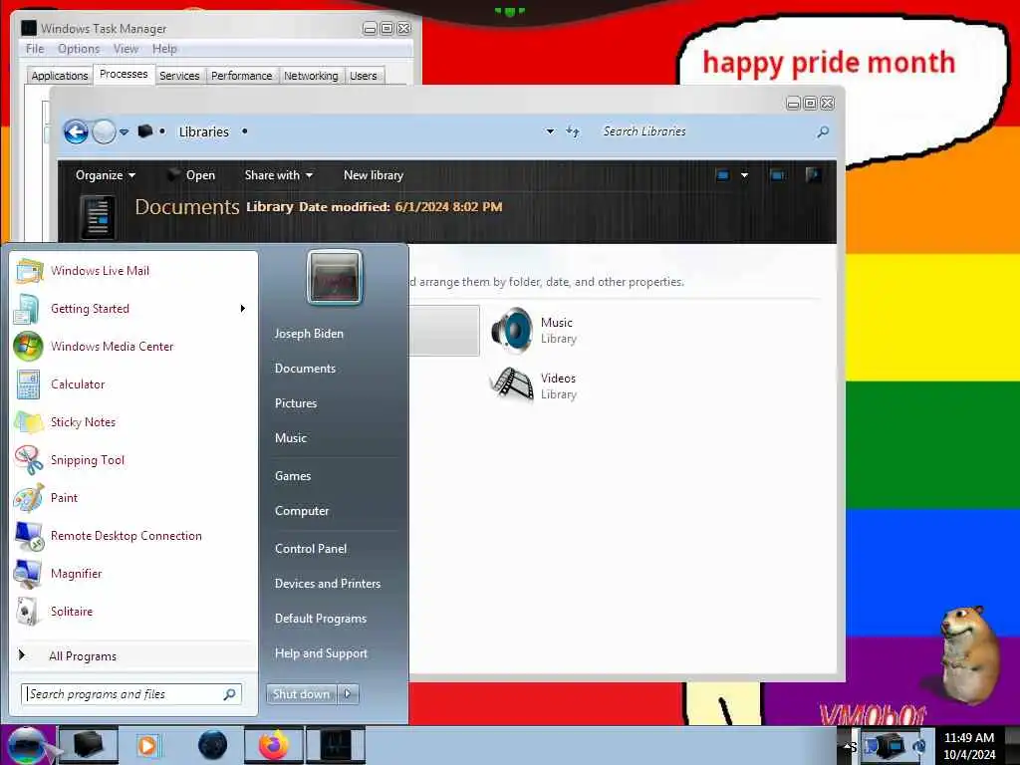The width and height of the screenshot is (1020, 765).
Task: Open Music from Start menu right pane
Action: point(291,438)
